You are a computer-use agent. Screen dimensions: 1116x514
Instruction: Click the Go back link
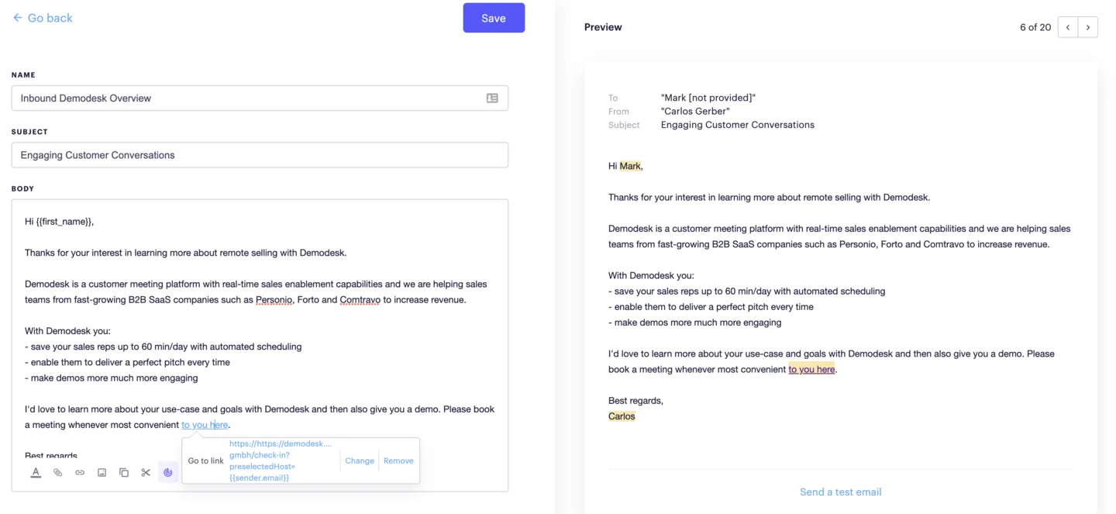tap(43, 18)
